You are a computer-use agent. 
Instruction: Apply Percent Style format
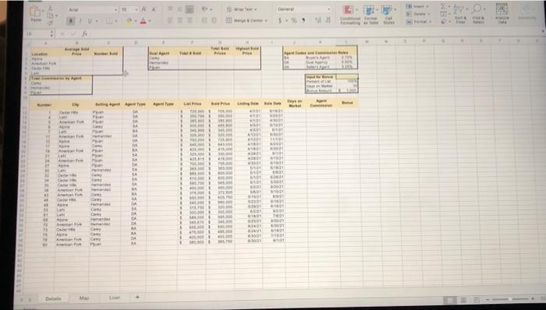[x=293, y=21]
